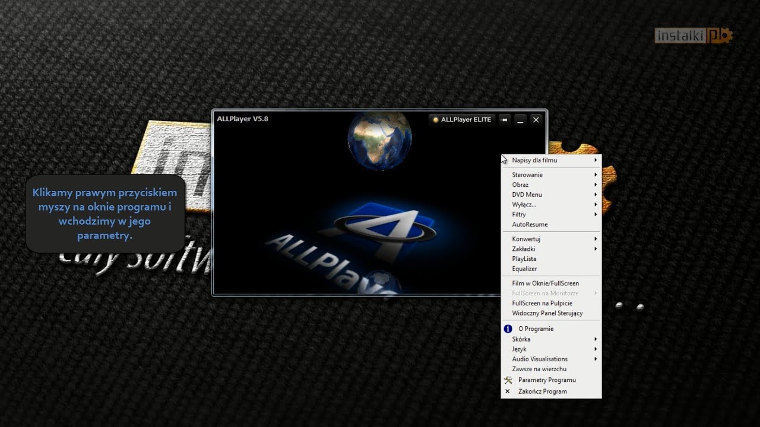Image resolution: width=760 pixels, height=427 pixels.
Task: Choose Zakończ Program to exit
Action: 551,391
